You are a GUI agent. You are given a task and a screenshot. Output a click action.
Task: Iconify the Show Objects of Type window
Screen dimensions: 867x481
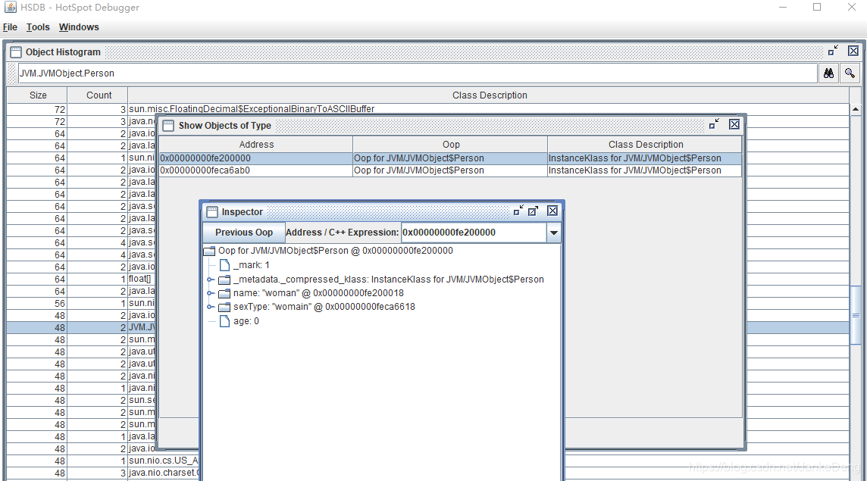tap(714, 124)
